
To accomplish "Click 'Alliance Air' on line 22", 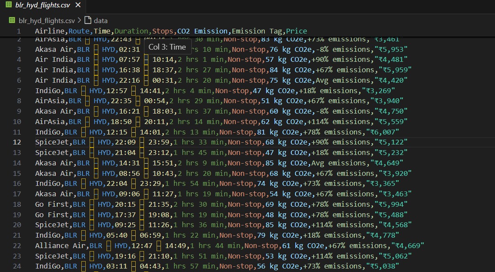I will pyautogui.click(x=60, y=246).
